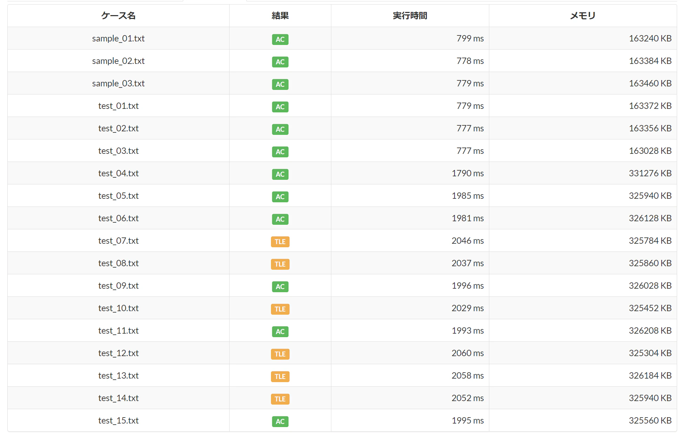Click the TLE badge for test_12.txt
Viewport: 682px width, 439px height.
click(x=280, y=354)
